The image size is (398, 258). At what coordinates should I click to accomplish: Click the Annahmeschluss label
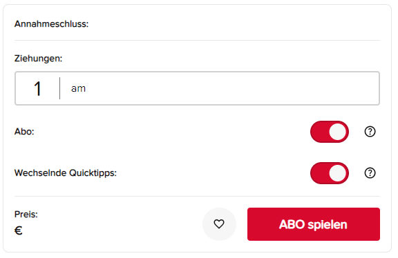click(x=52, y=24)
